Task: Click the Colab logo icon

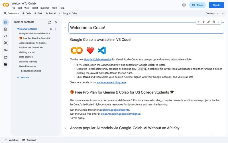Action: pyautogui.click(x=6, y=5)
